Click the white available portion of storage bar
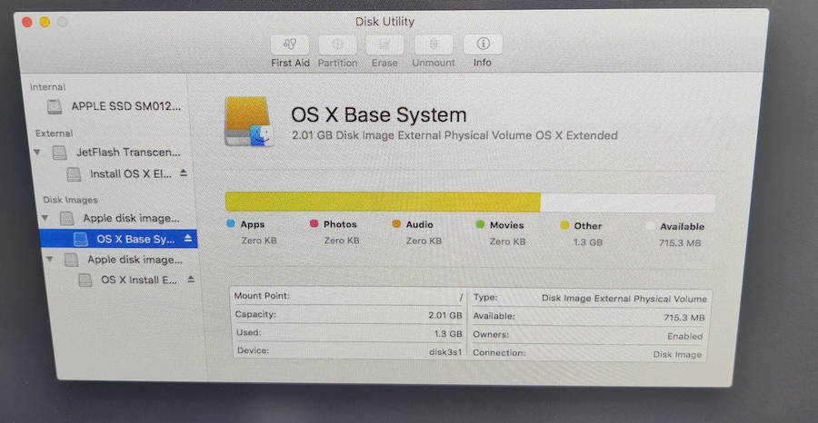This screenshot has height=423, width=818. click(x=627, y=203)
